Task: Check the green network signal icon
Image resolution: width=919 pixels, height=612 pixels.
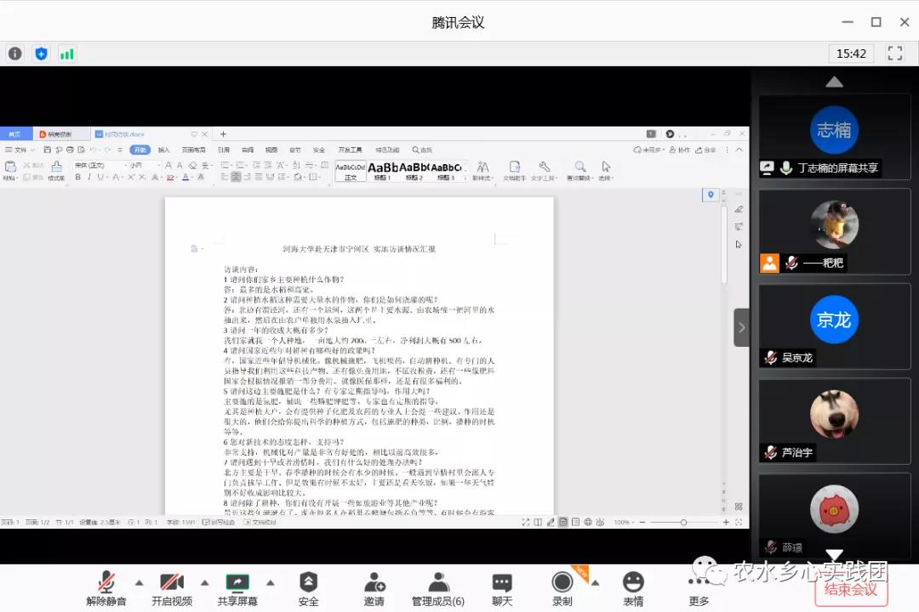Action: [66, 54]
